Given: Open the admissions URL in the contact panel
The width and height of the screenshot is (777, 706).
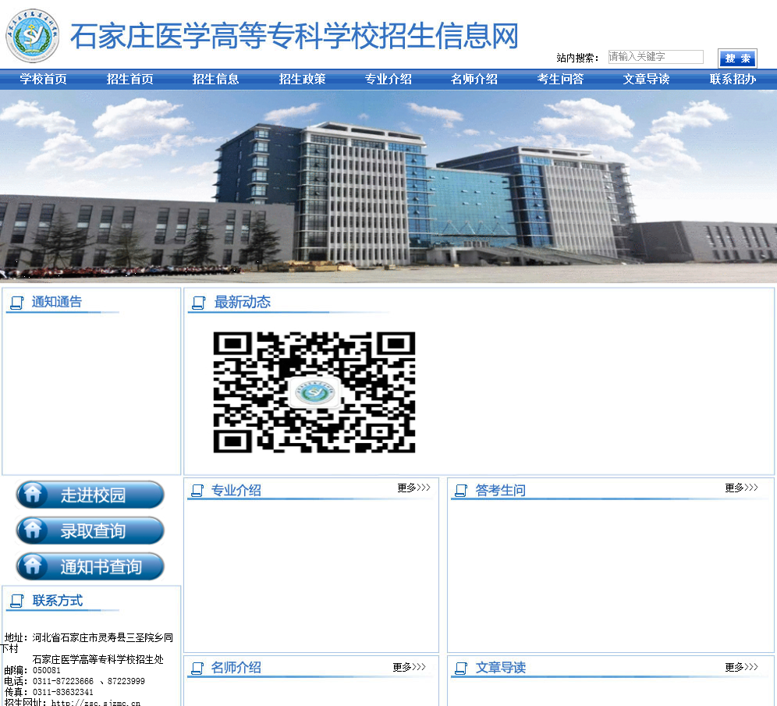Looking at the screenshot, I should click(96, 703).
